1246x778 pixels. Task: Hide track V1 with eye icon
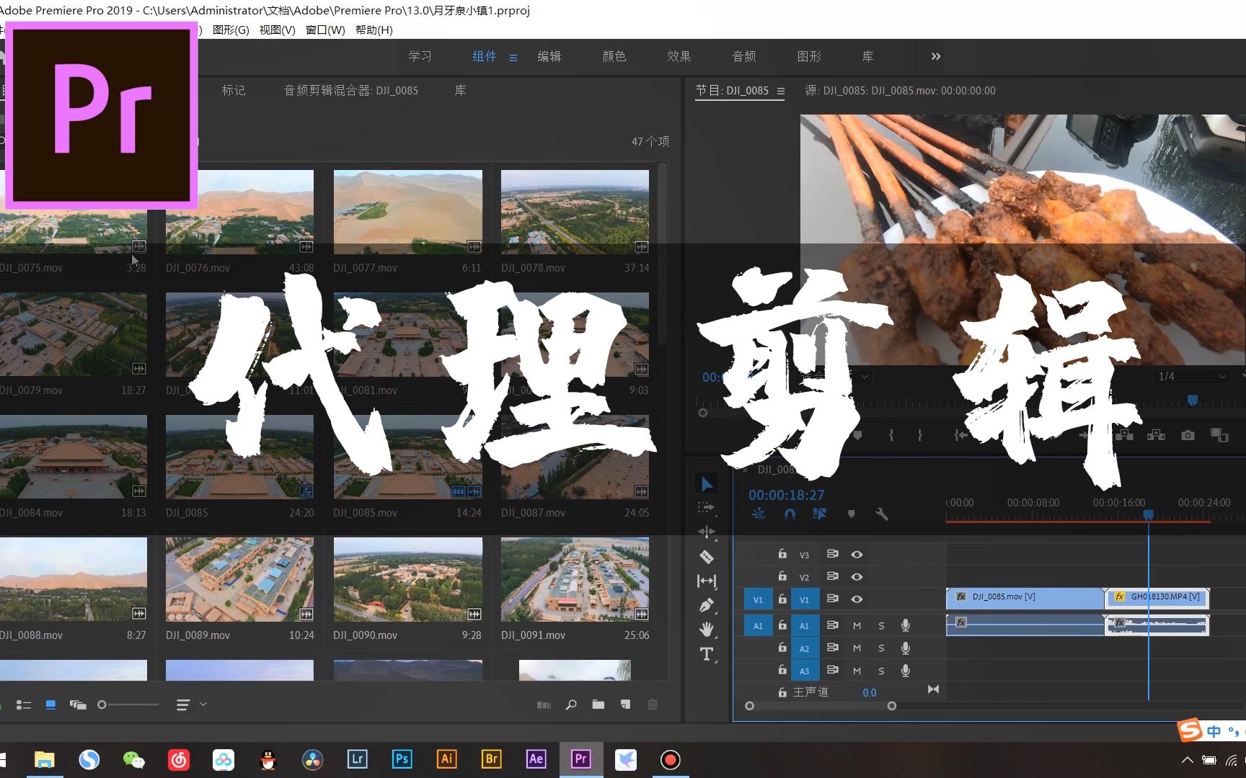click(857, 599)
